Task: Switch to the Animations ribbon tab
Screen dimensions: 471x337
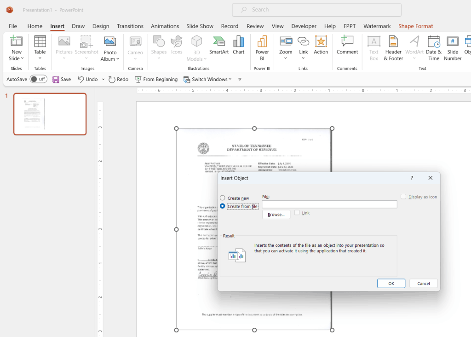Action: [x=165, y=26]
